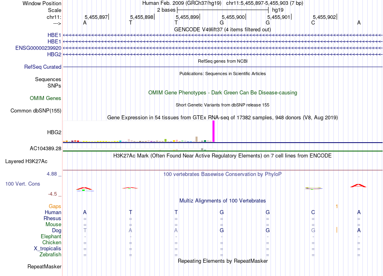Select the Chicken species label
The height and width of the screenshot is (276, 383).
click(52, 242)
